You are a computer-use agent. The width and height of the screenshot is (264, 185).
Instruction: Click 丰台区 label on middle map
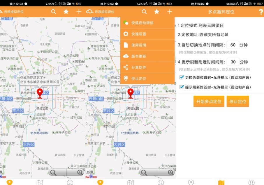(109, 111)
